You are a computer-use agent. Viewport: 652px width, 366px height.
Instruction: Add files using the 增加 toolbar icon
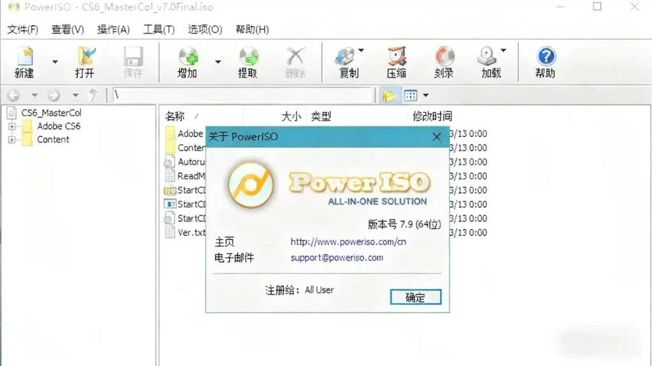coord(187,62)
